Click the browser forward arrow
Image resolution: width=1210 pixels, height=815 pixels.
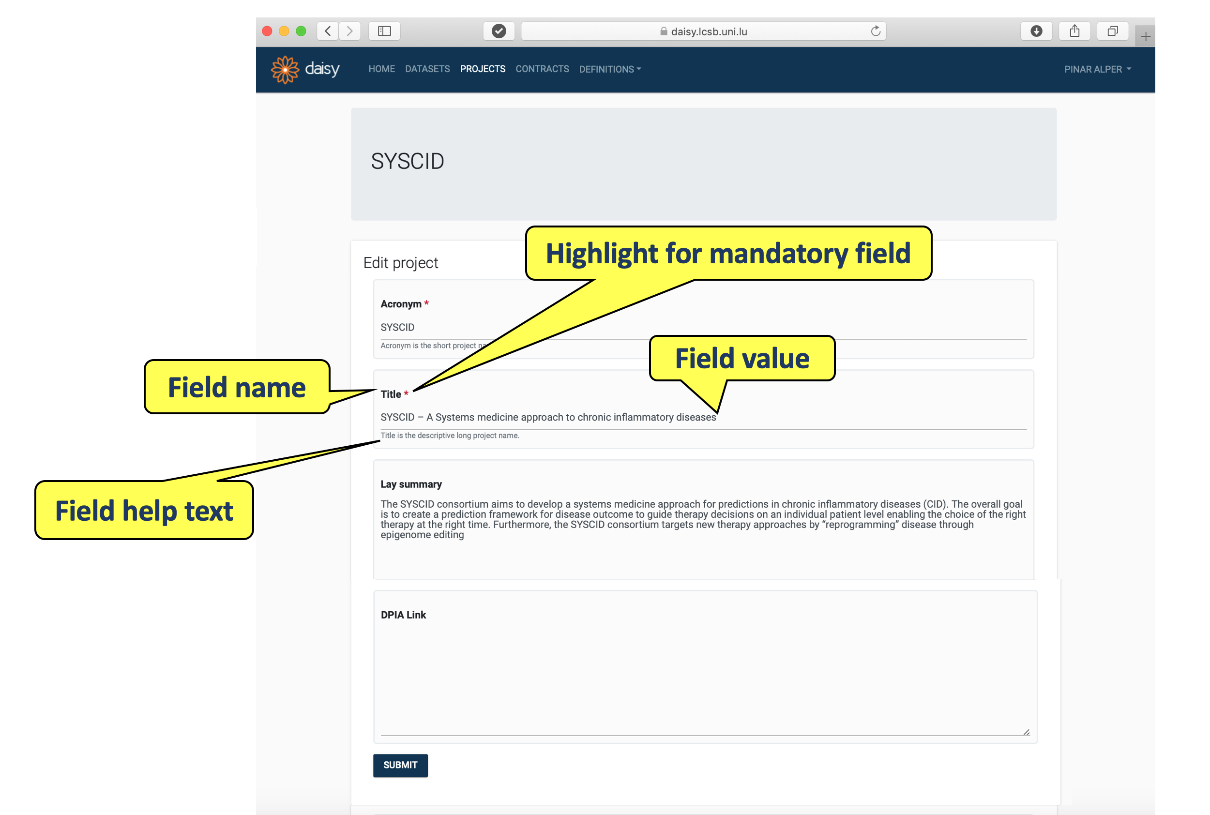[350, 31]
